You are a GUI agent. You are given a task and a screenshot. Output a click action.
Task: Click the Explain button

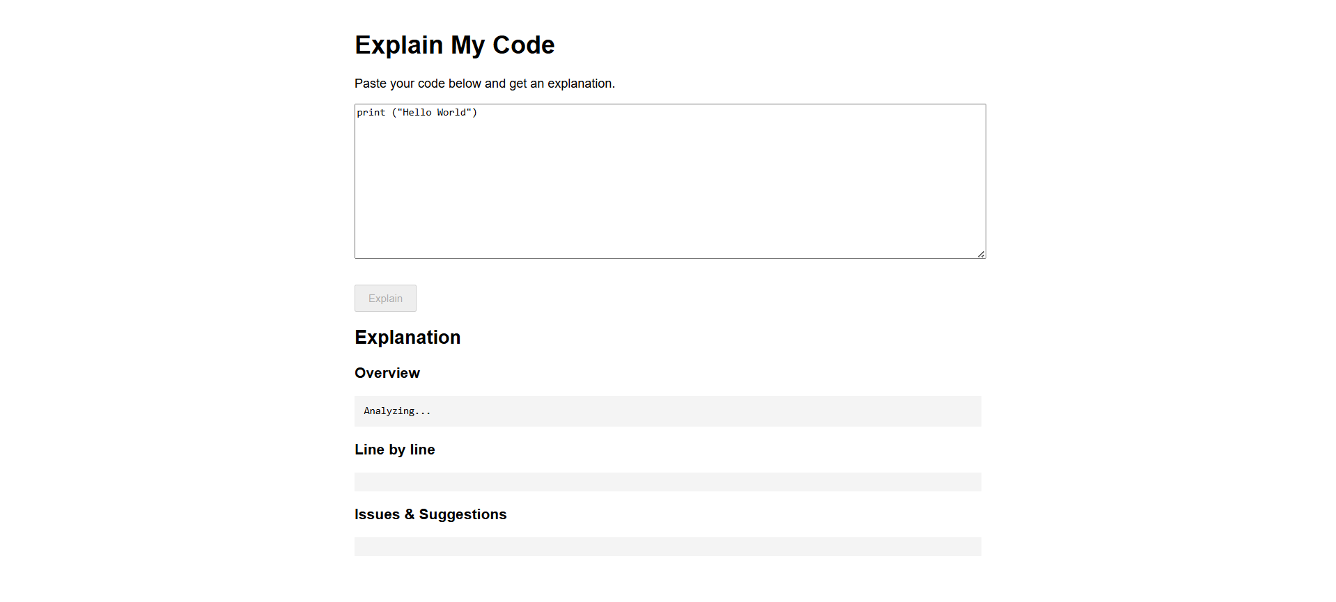click(x=385, y=298)
